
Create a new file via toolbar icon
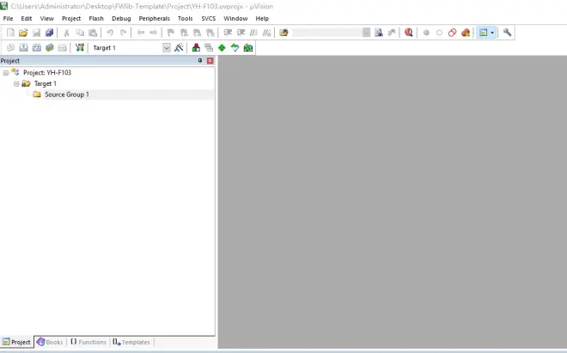[x=10, y=33]
